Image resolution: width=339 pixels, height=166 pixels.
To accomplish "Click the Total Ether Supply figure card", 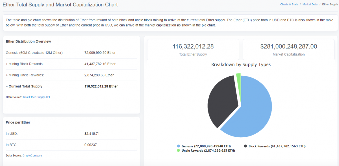I will [x=193, y=50].
